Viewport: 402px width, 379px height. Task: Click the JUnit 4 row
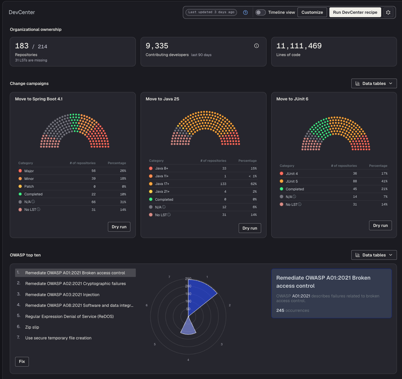click(334, 173)
